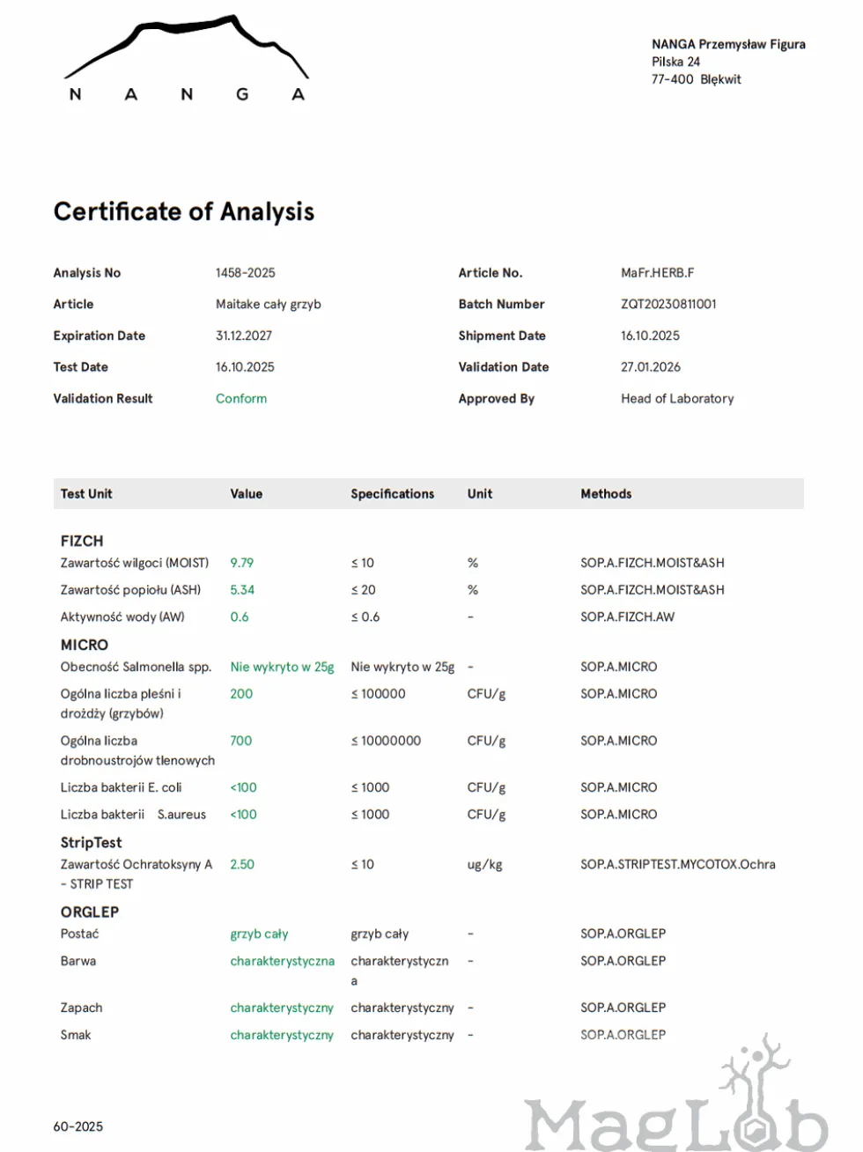Viewport: 863px width, 1152px height.
Task: Click the StripTest section heading
Action: 91,842
